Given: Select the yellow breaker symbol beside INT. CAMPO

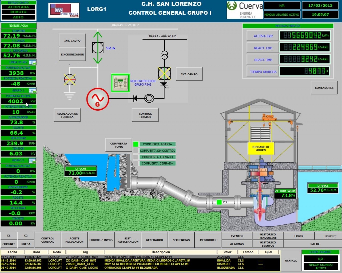Looking at the screenshot, I should pyautogui.click(x=164, y=74).
